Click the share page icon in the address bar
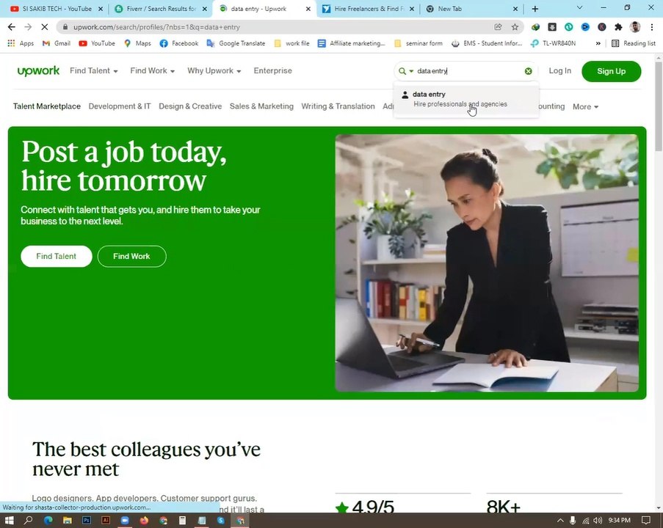 click(498, 27)
